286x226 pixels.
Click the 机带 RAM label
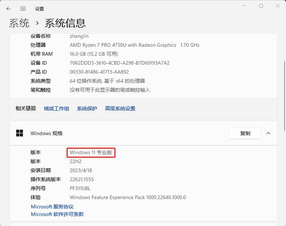click(42, 54)
